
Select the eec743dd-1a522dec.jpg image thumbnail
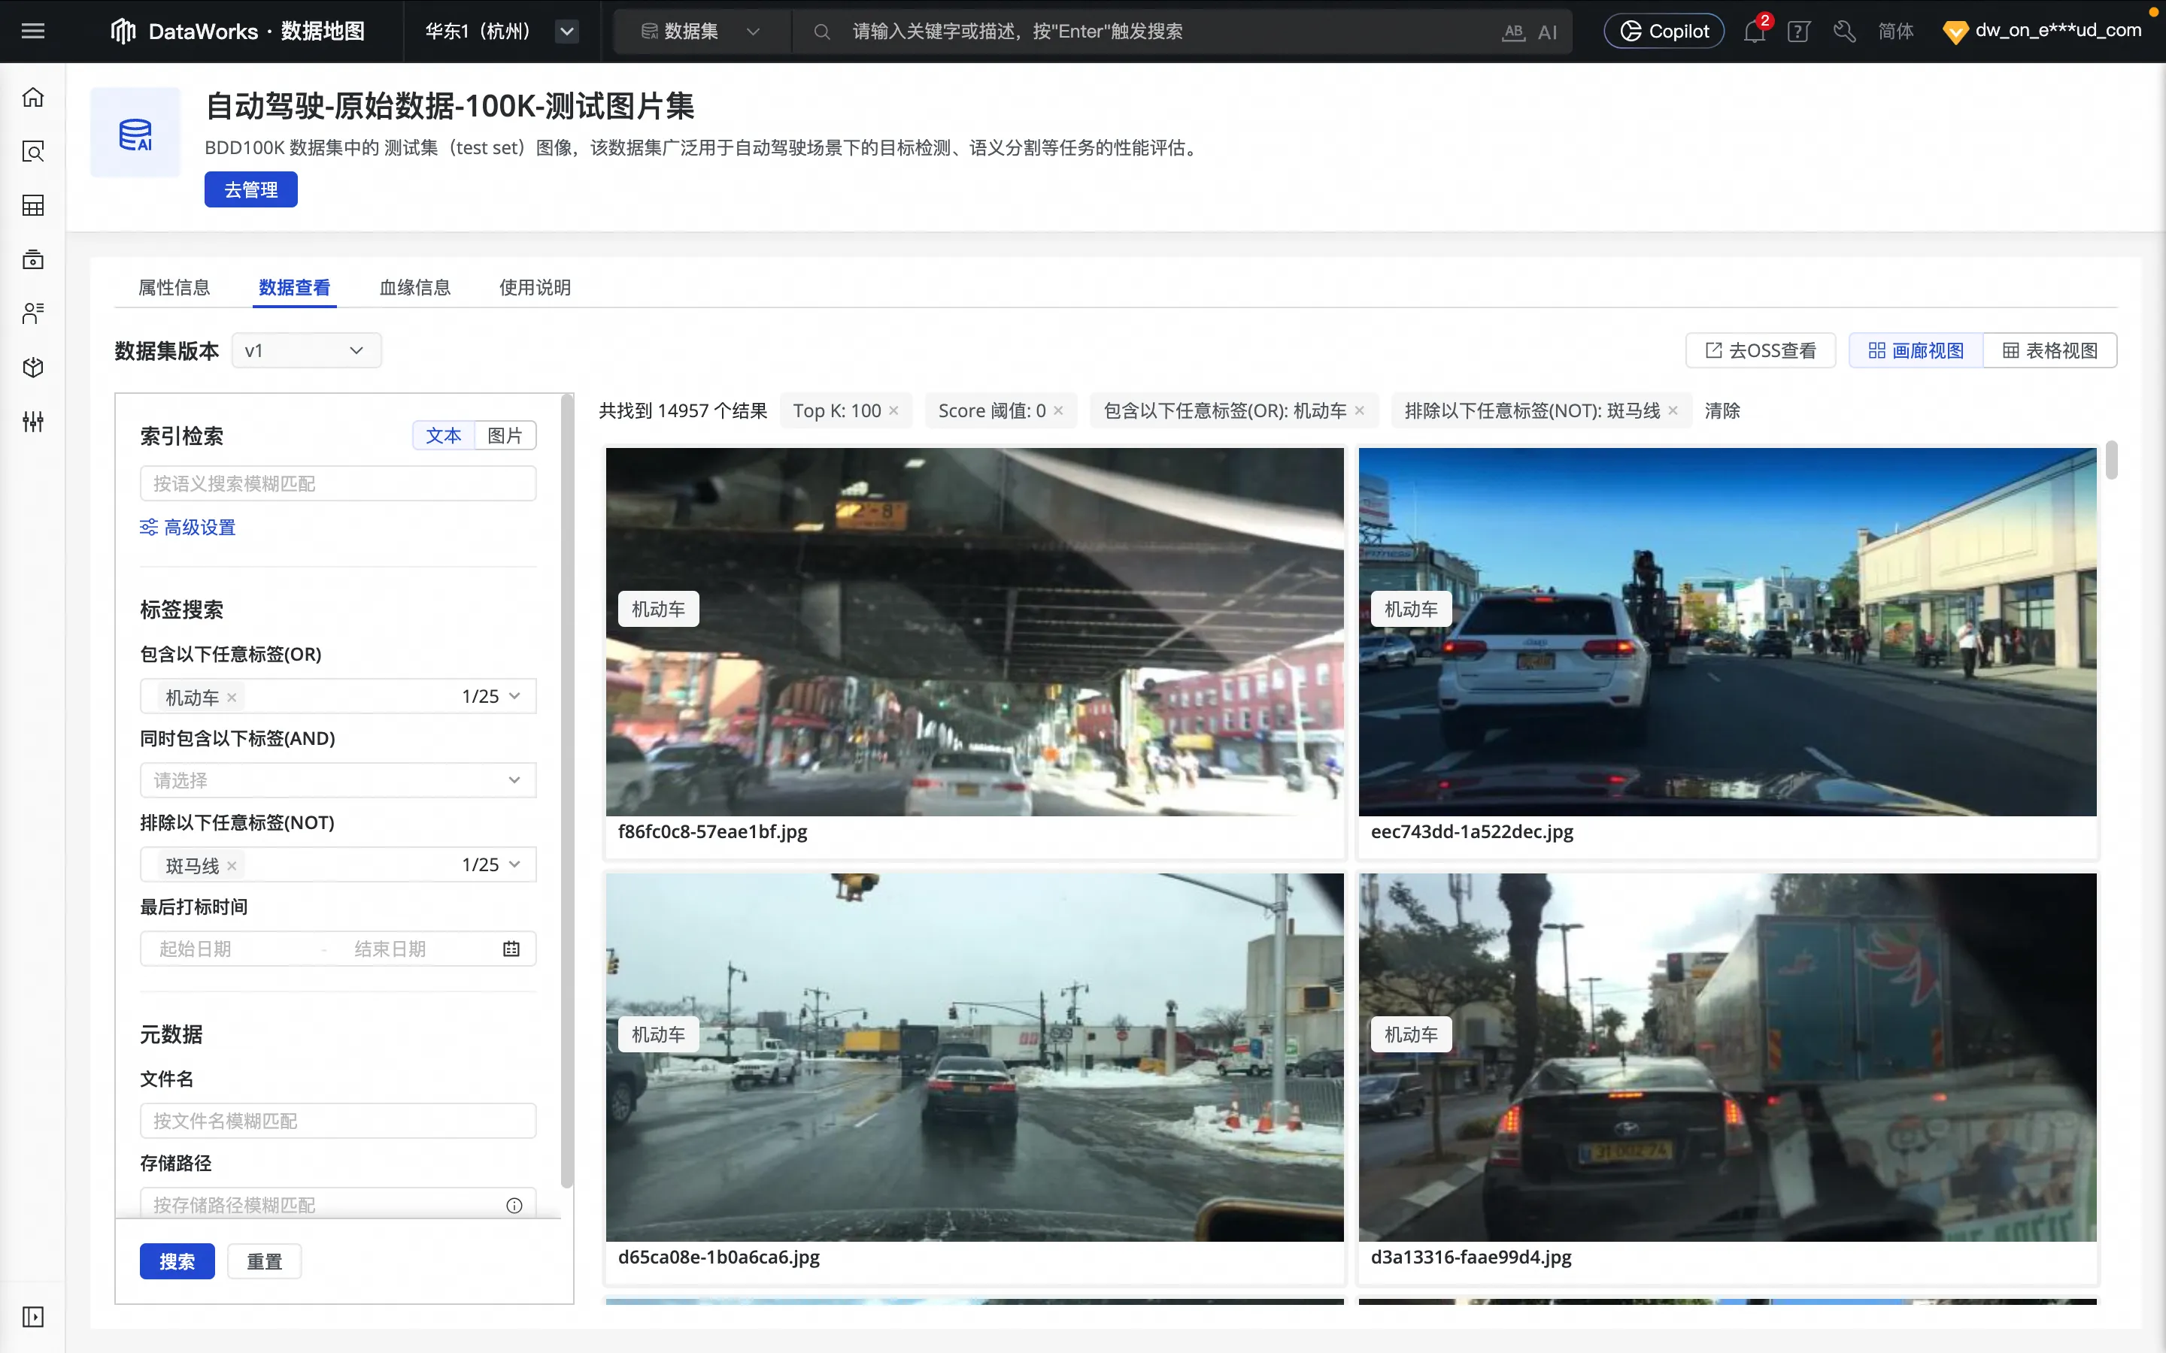click(x=1727, y=631)
